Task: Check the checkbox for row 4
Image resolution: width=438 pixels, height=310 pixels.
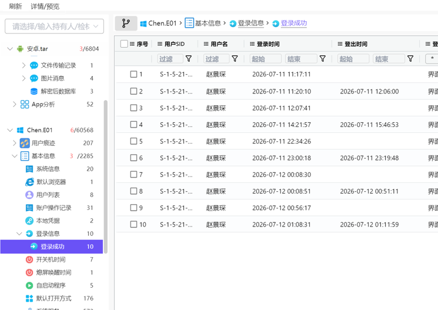Action: 134,125
